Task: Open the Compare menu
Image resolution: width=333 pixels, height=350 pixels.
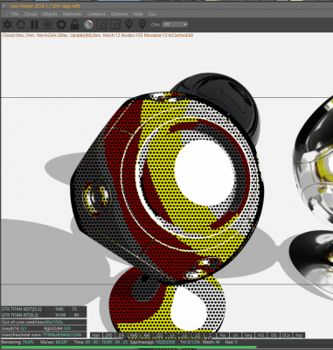Action: (x=96, y=14)
